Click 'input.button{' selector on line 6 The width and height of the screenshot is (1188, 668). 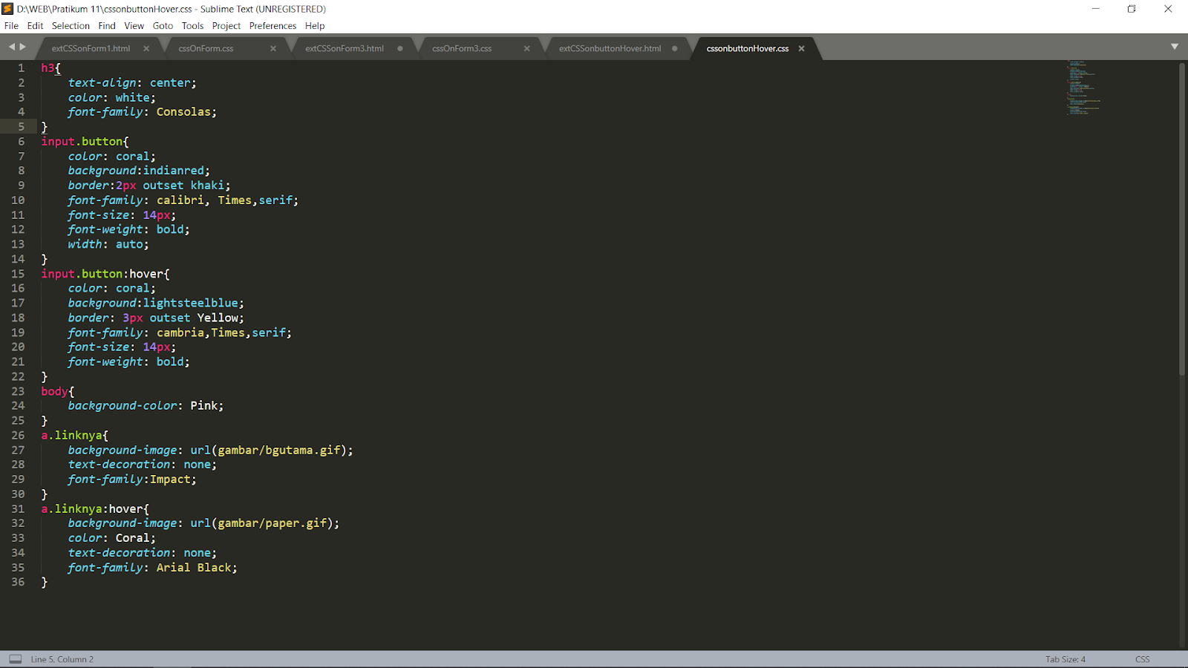click(x=85, y=141)
